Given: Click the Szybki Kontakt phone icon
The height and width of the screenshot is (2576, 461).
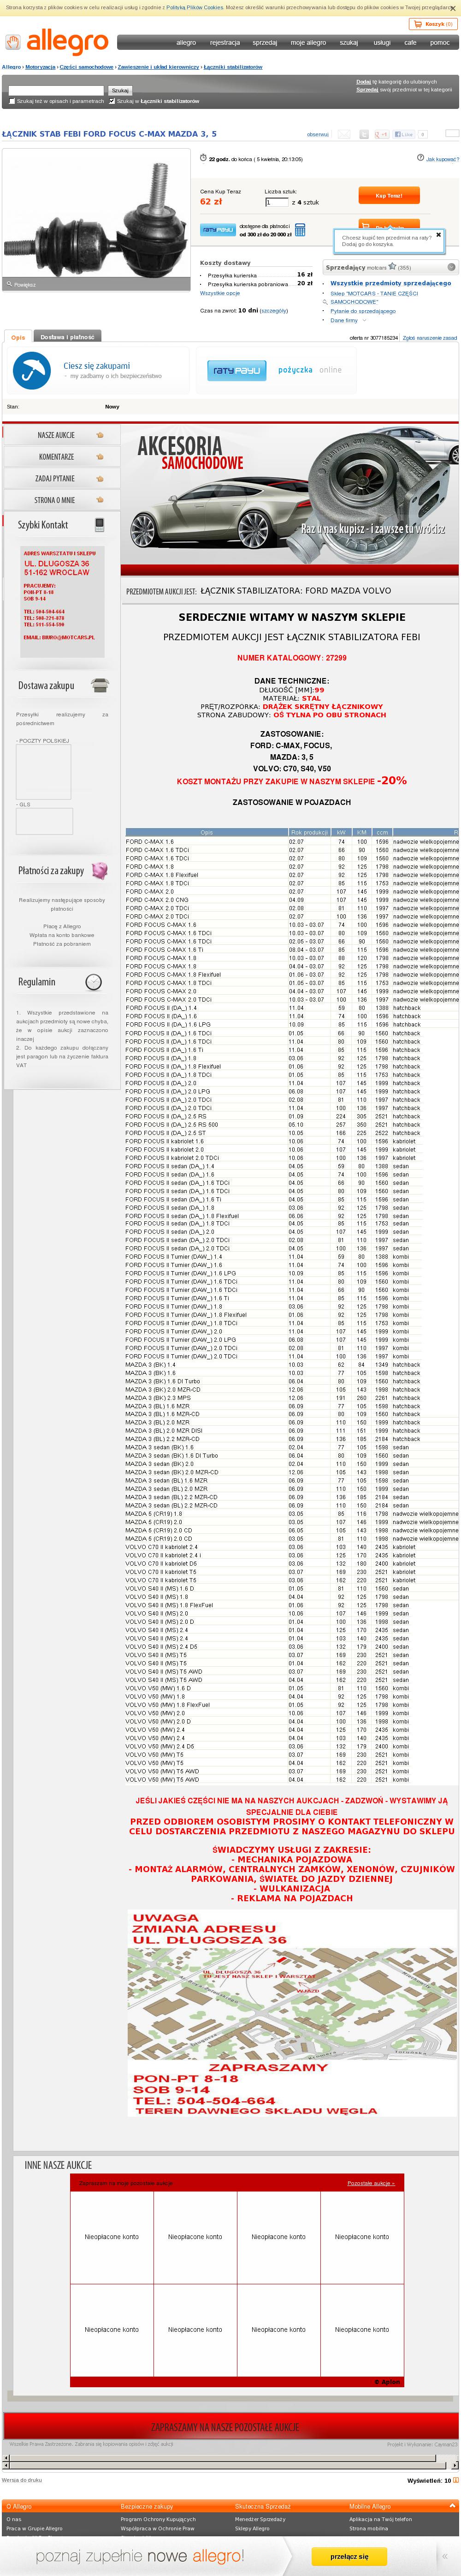Looking at the screenshot, I should (x=100, y=525).
